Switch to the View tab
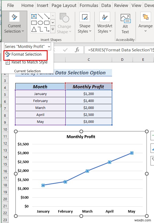 (136, 5)
